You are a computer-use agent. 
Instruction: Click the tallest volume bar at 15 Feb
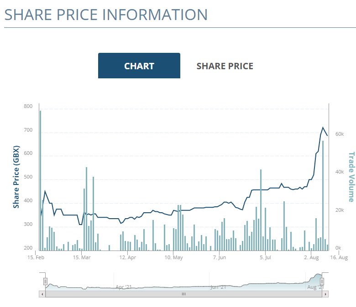click(40, 182)
